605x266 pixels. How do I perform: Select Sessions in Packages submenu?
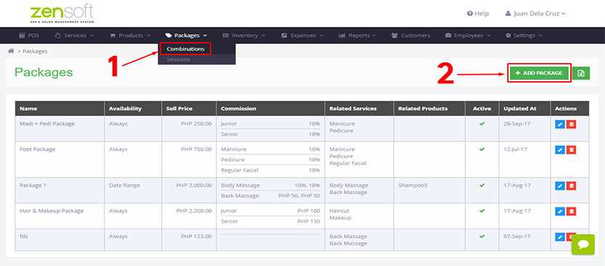pos(178,59)
